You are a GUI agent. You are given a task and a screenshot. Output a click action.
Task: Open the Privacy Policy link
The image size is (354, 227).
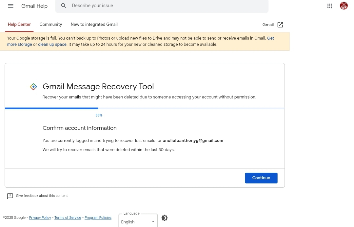coord(40,218)
